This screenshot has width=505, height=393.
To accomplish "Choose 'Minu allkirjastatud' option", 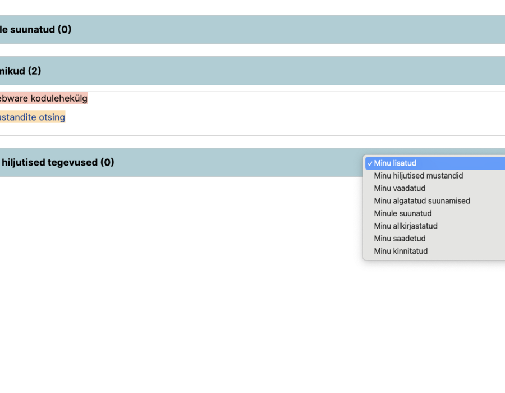I will [435, 226].
